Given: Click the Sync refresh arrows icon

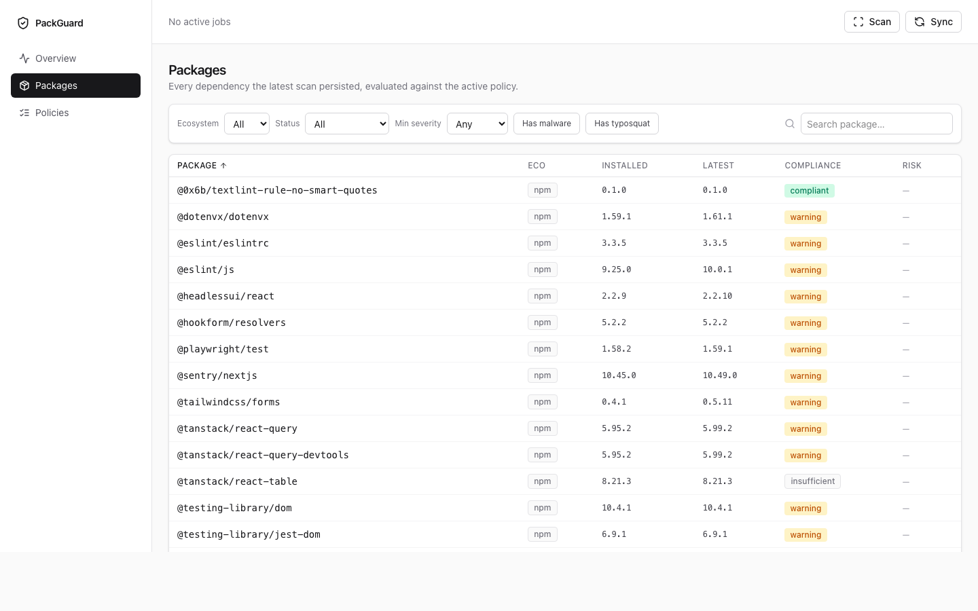Looking at the screenshot, I should pos(920,22).
